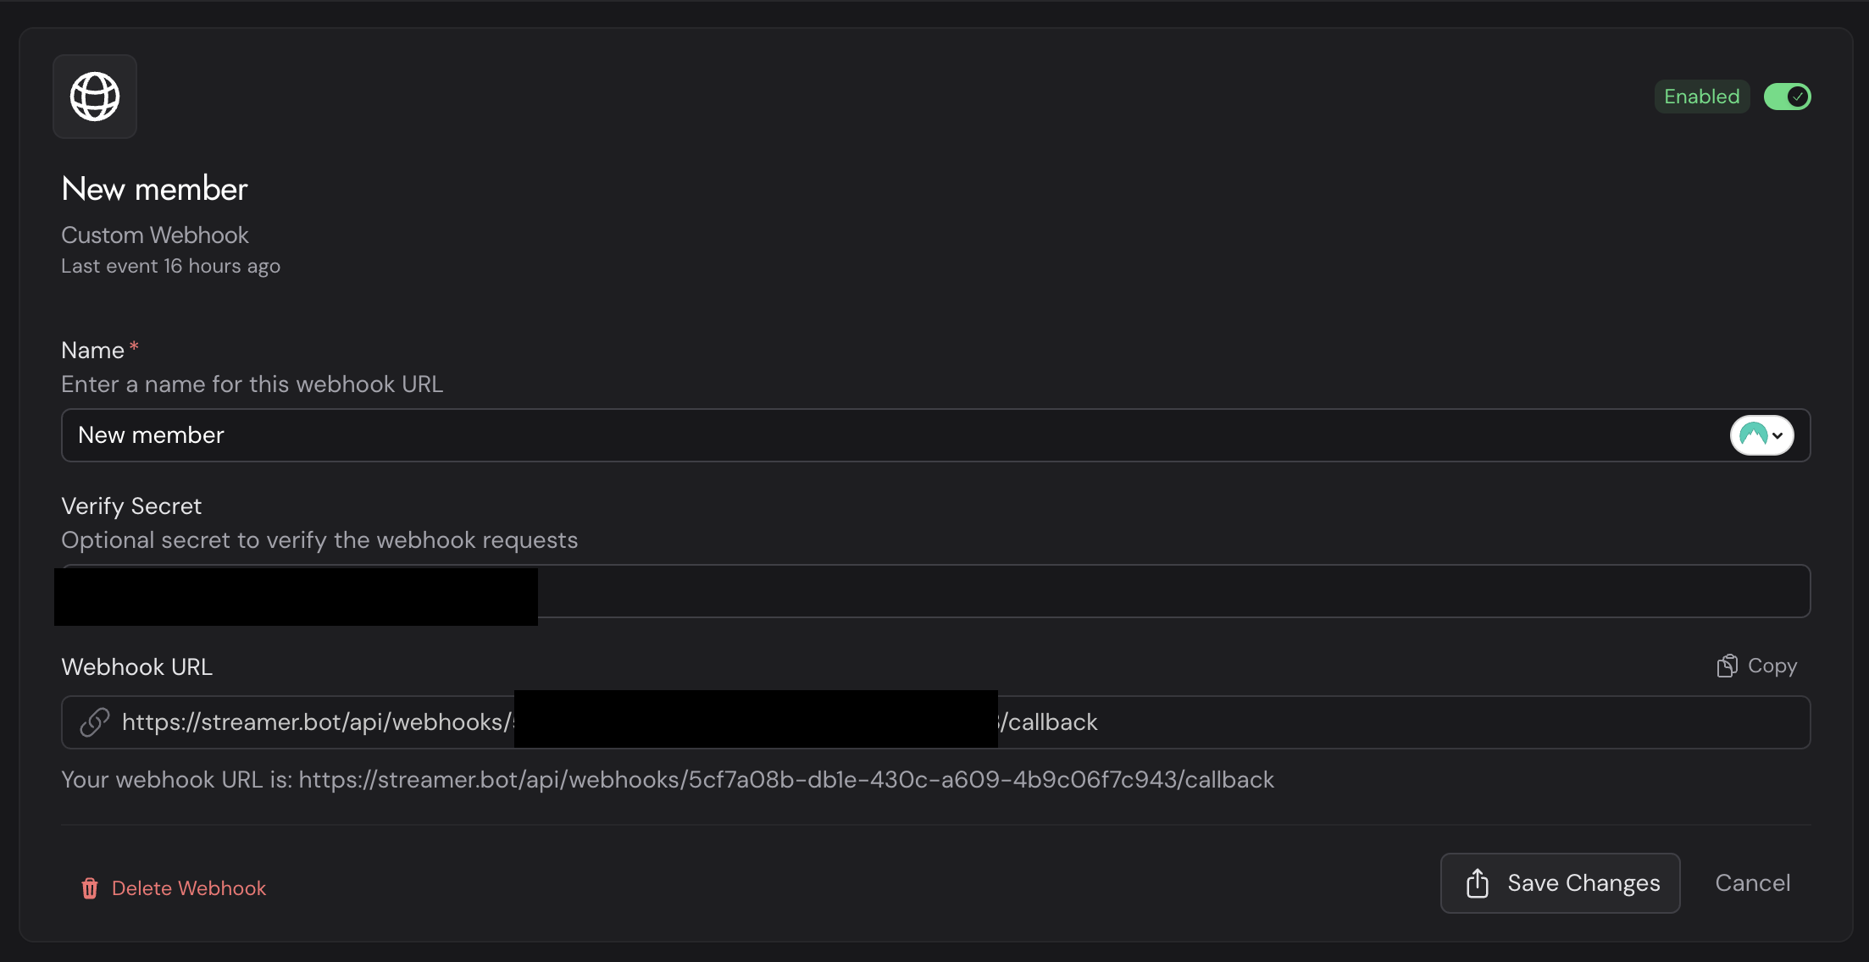Cancel editing the webhook
The height and width of the screenshot is (962, 1869).
pos(1752,883)
